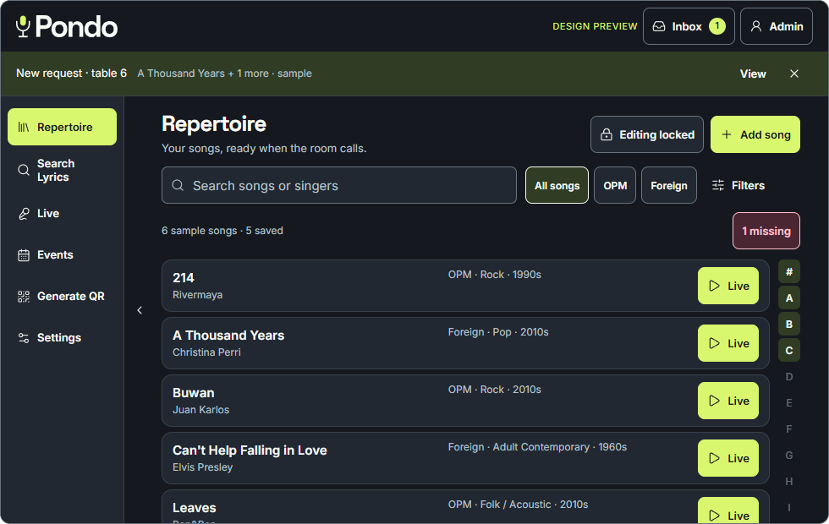Click the Settings sliders icon
The image size is (829, 524).
coord(24,337)
